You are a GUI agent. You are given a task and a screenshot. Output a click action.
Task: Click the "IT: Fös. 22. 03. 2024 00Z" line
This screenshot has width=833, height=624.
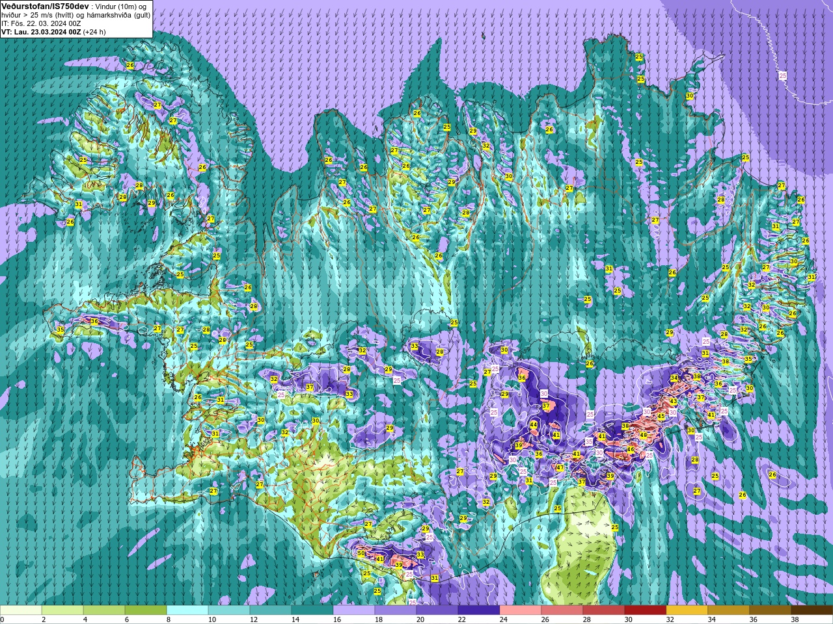tap(41, 23)
